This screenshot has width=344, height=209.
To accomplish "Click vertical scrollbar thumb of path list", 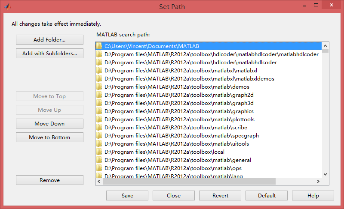I will [325, 51].
